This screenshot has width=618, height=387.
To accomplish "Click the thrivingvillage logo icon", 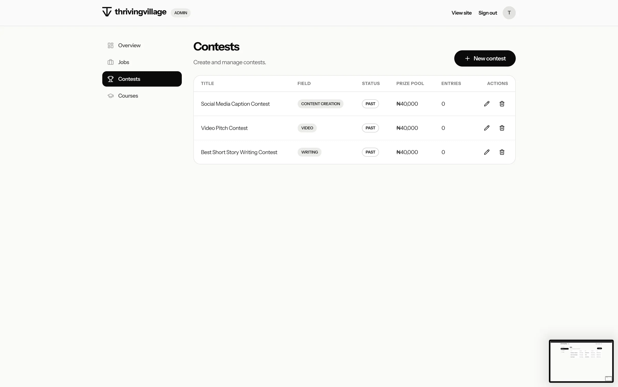I will [x=107, y=12].
